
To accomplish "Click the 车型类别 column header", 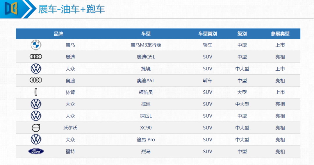I will click(x=208, y=34).
